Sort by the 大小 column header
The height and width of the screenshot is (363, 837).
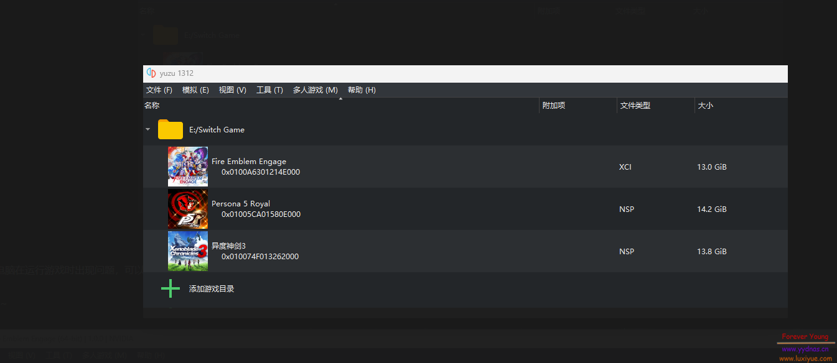(706, 106)
